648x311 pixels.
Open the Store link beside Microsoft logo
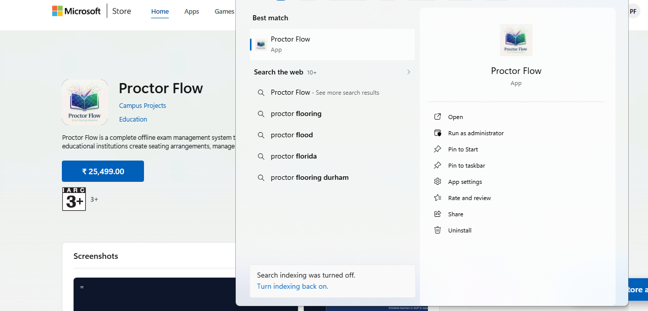(x=122, y=11)
